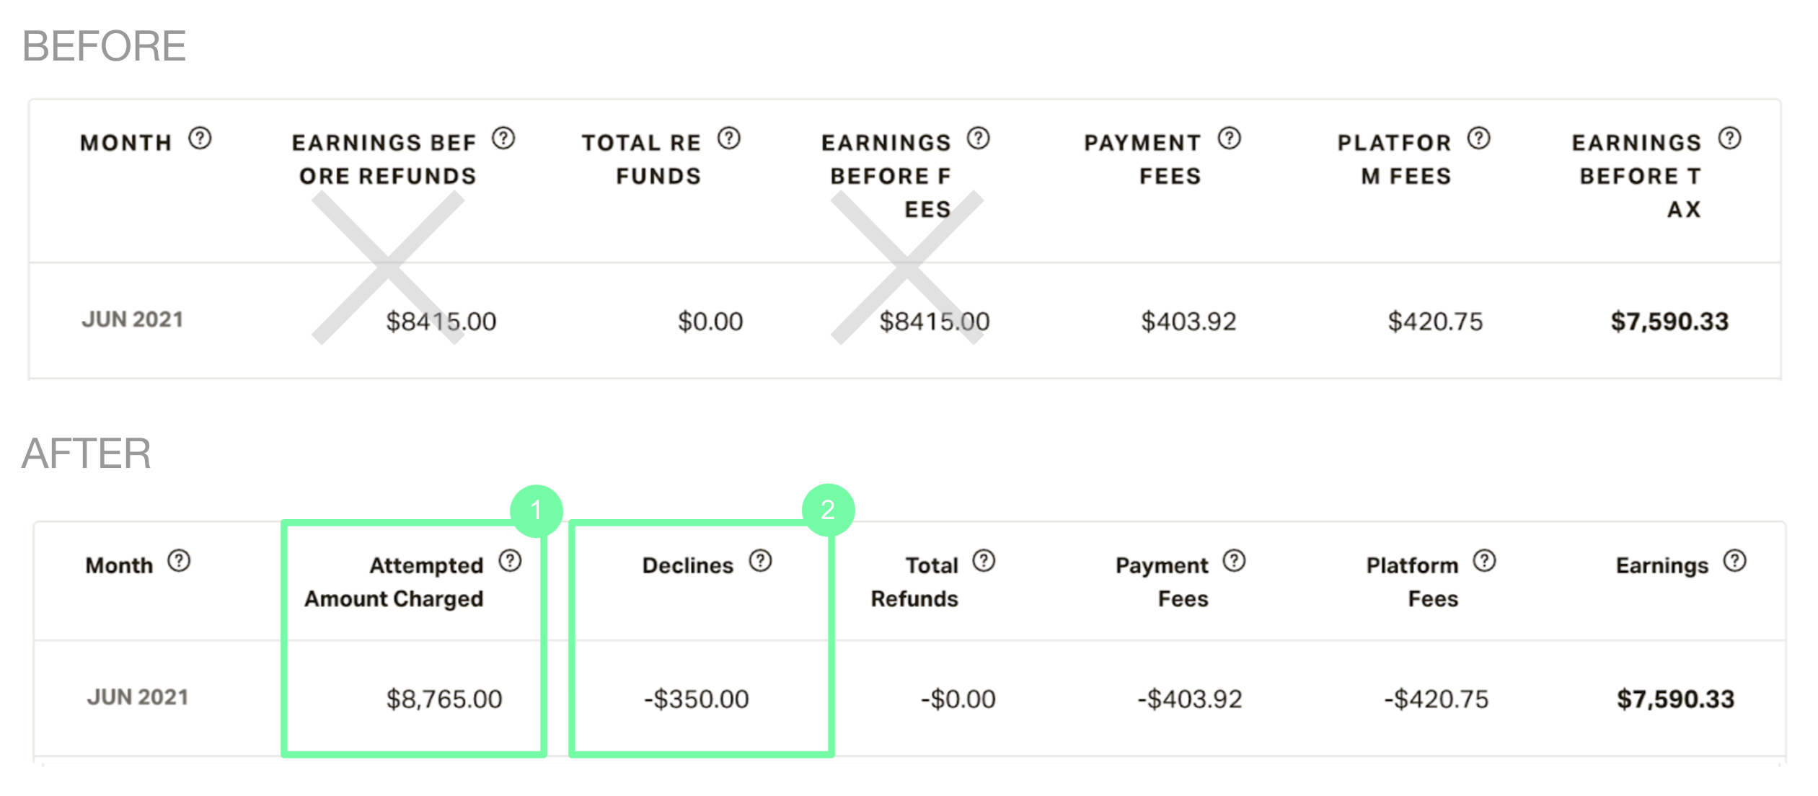Select the -$350.00 declines value
The width and height of the screenshot is (1818, 796).
coord(697,699)
